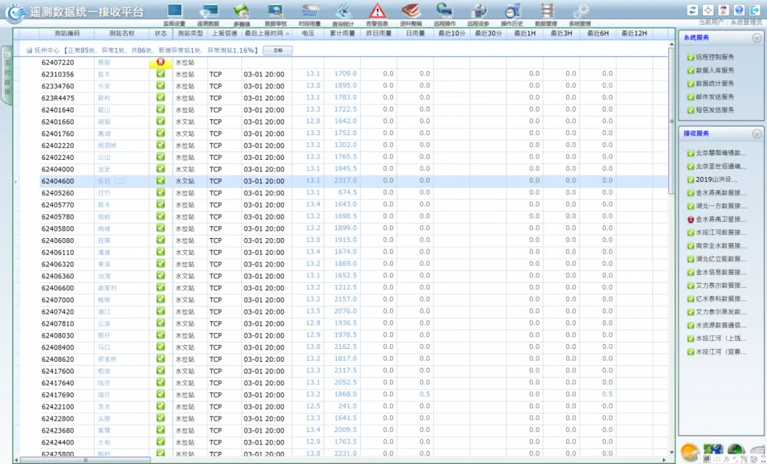
Task: Sort by 最近1H column header
Action: [x=525, y=33]
